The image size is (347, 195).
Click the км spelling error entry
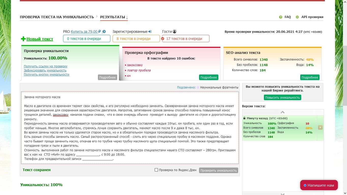[x=129, y=76]
